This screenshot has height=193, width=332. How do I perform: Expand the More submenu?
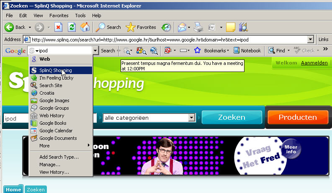pos(61,146)
